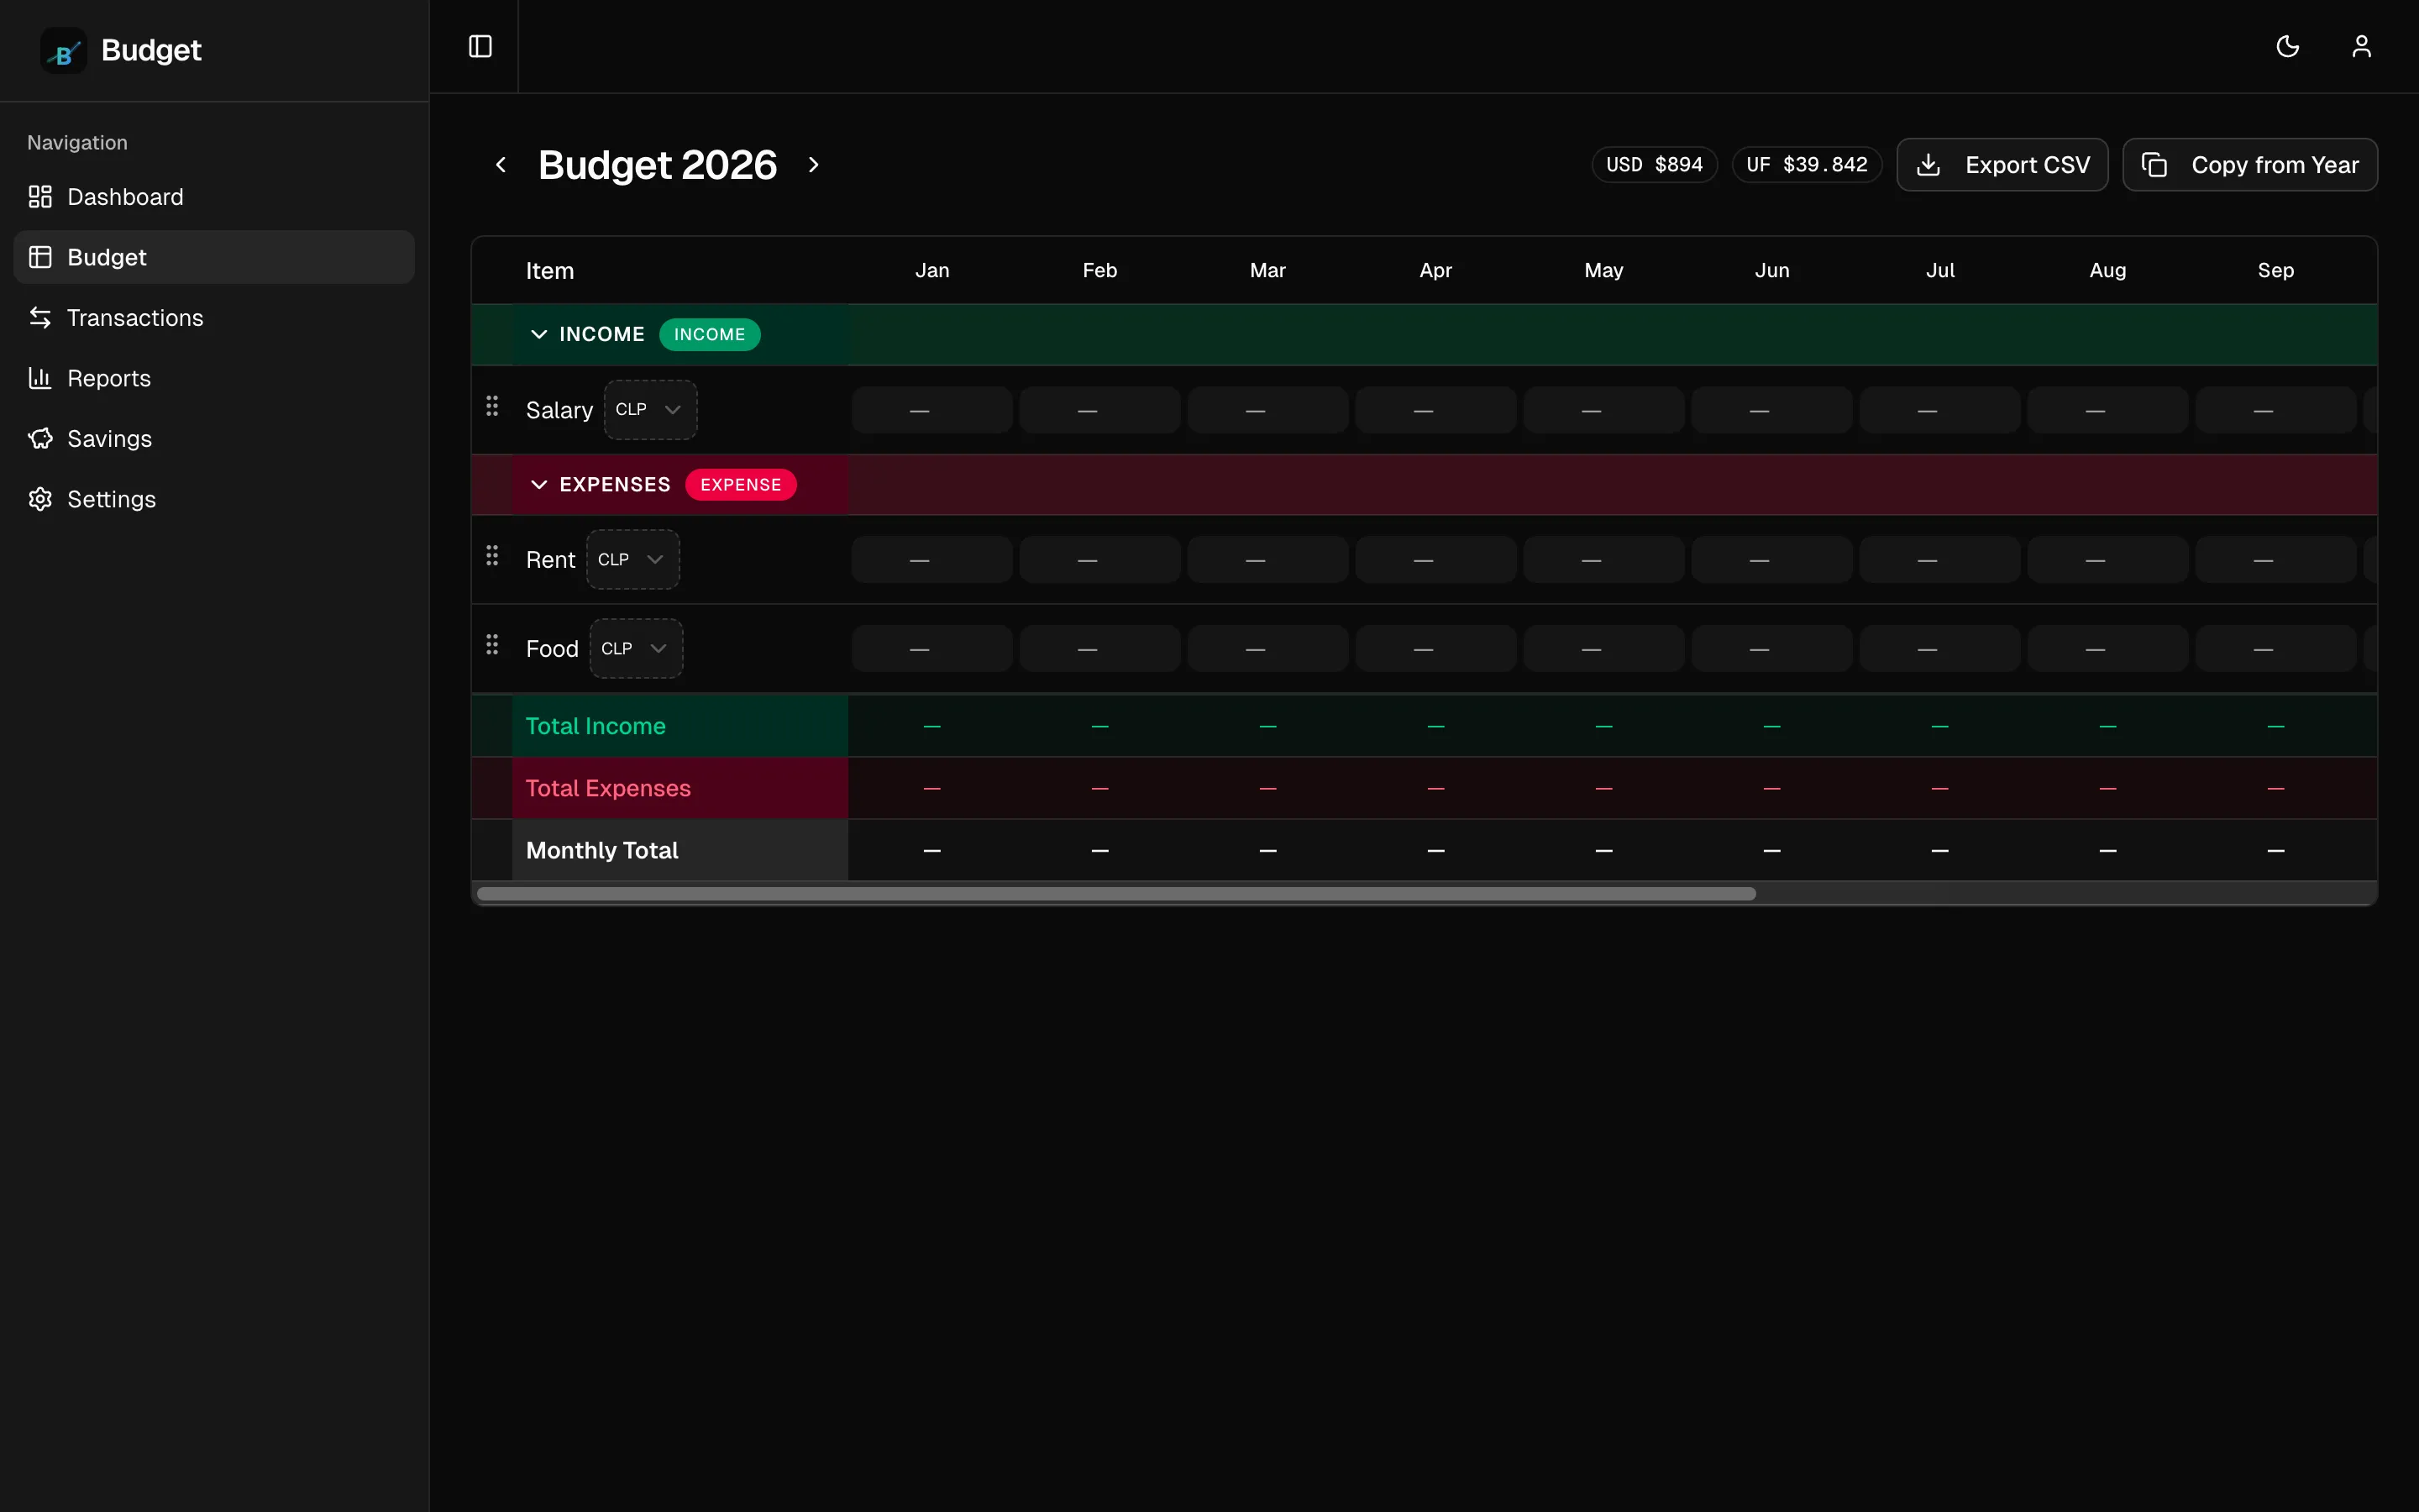Toggle dark mode with moon icon
Screen dimensions: 2419x1512
2288,46
